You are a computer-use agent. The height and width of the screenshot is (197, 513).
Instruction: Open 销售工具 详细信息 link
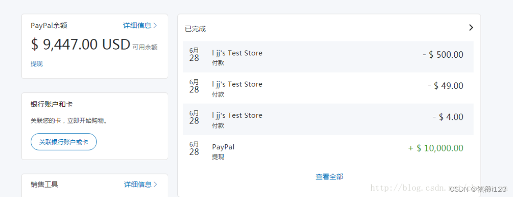140,184
